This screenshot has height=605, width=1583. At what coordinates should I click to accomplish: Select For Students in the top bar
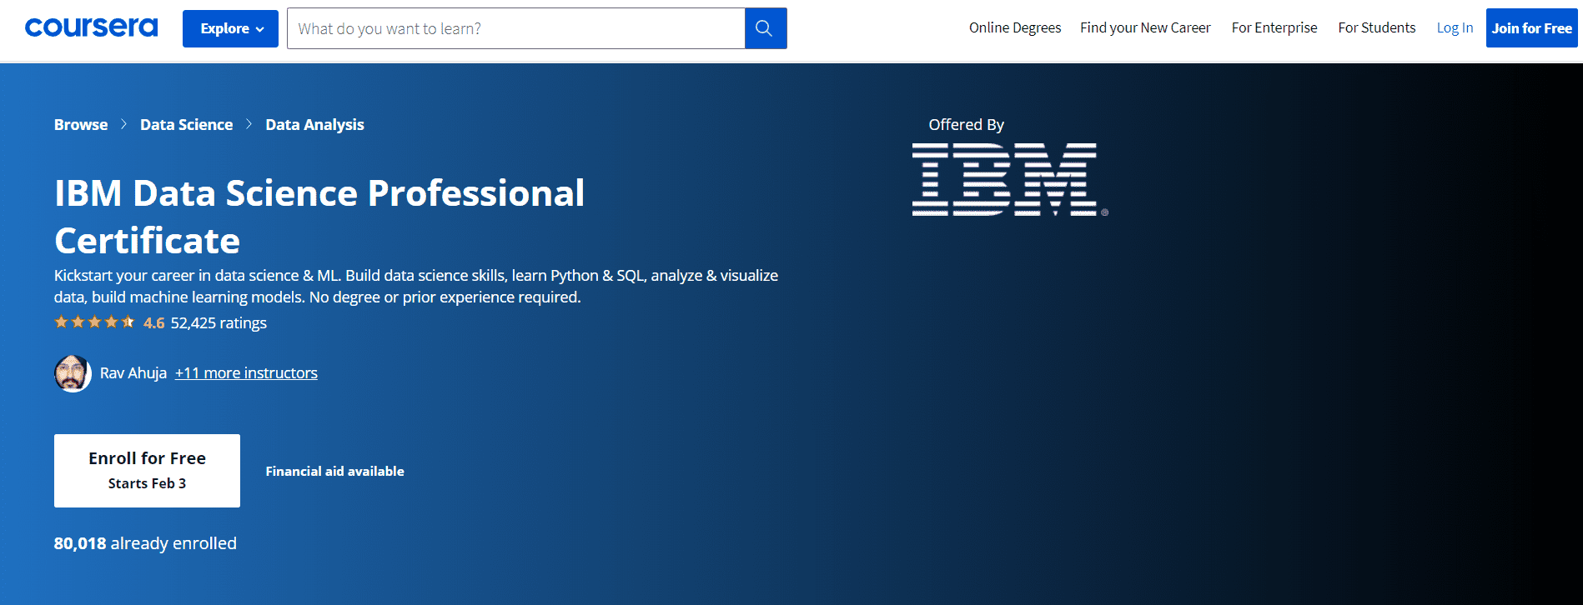coord(1376,27)
